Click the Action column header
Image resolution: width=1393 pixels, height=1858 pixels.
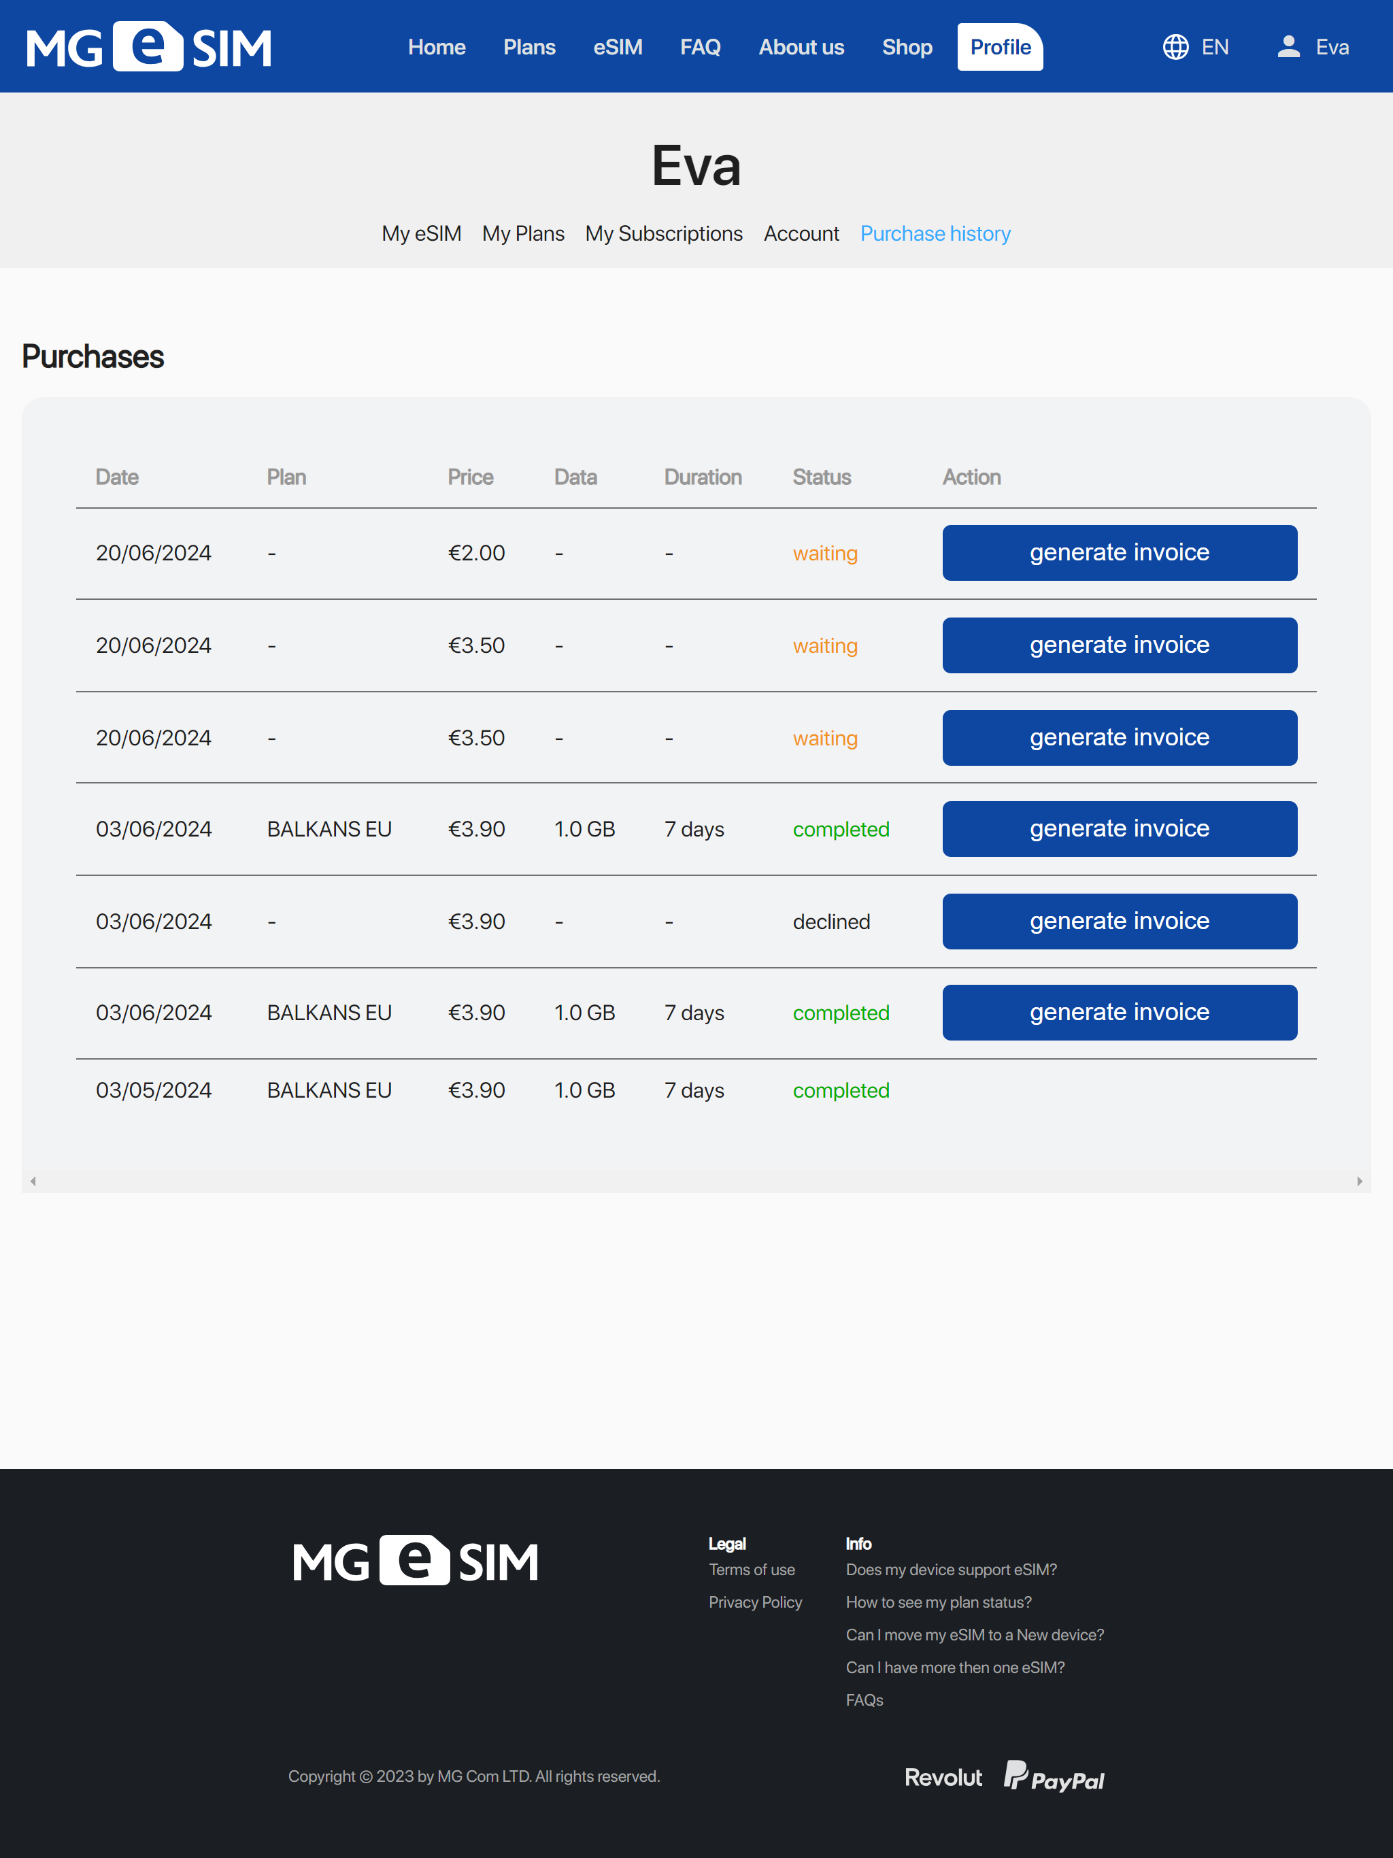click(971, 477)
